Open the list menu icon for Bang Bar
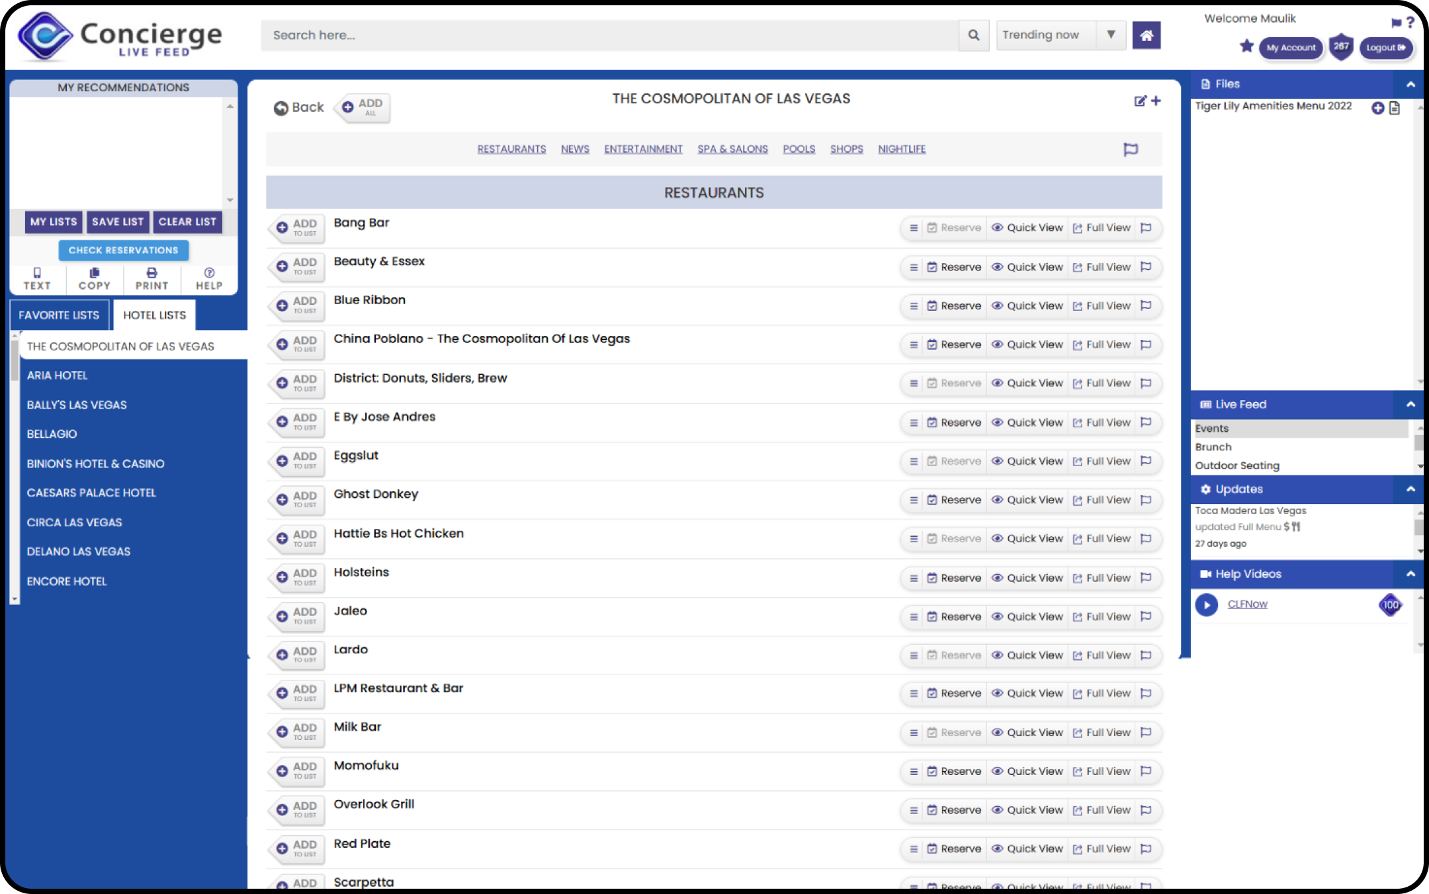This screenshot has height=894, width=1429. (x=914, y=228)
